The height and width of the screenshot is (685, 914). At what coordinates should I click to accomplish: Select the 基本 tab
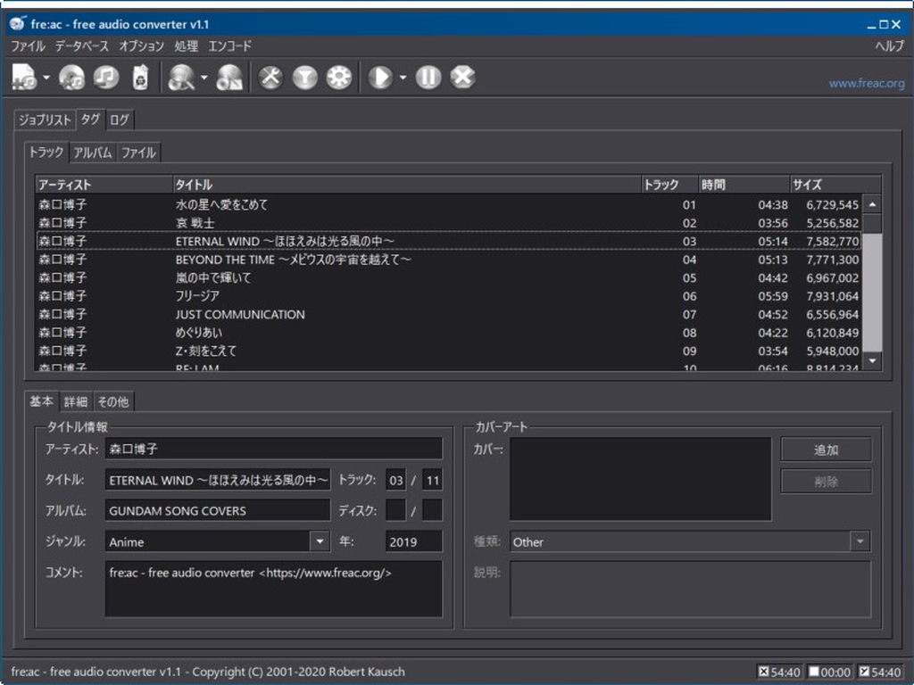41,400
